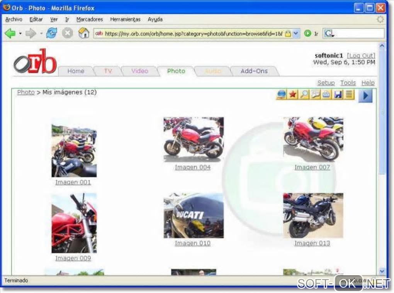The image size is (394, 293).
Task: Click the Imagen 001 motorcycle row thumbnail
Action: 74,147
